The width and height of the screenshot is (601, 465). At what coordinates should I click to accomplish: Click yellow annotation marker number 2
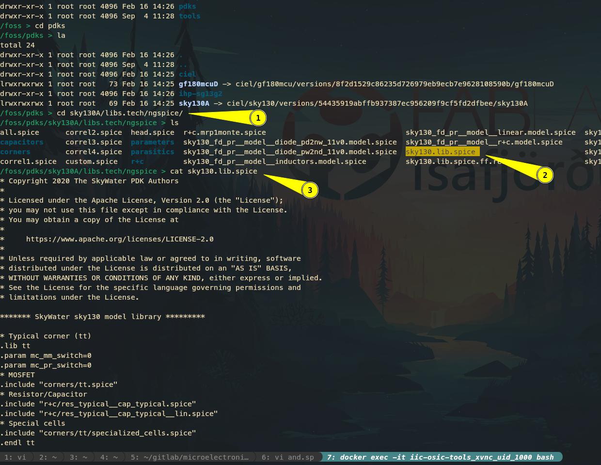545,175
